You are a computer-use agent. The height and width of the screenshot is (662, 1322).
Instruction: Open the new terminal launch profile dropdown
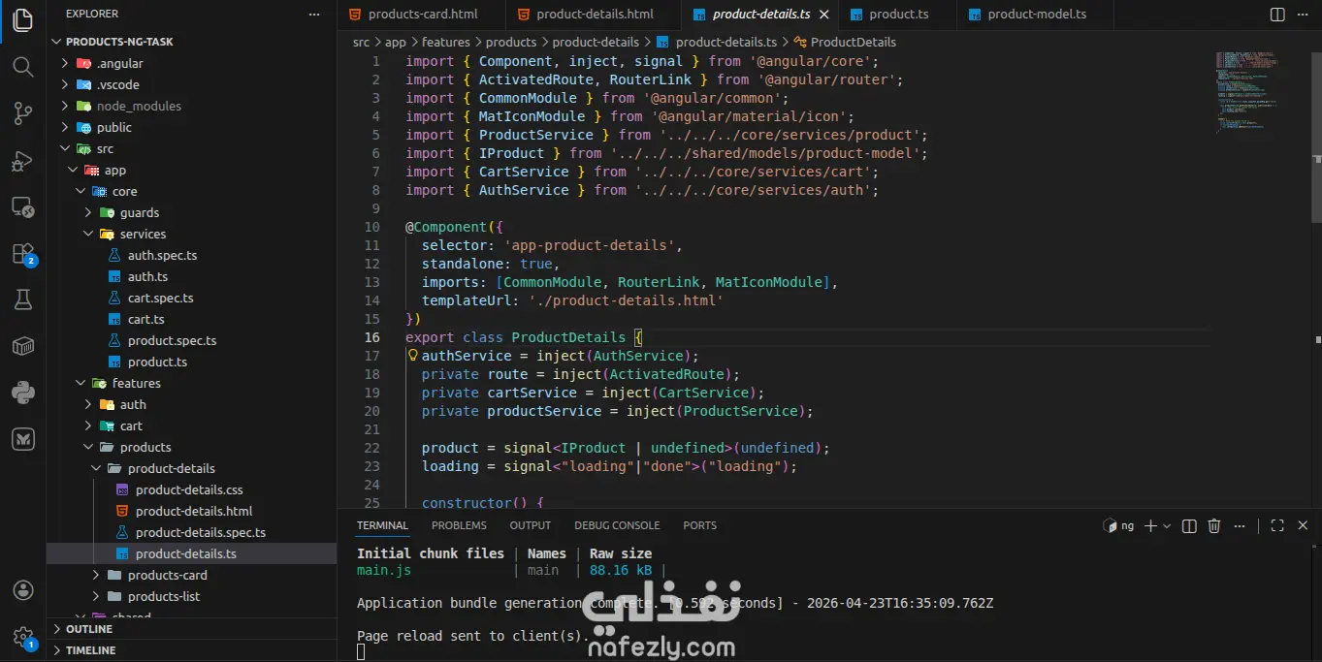pos(1166,525)
